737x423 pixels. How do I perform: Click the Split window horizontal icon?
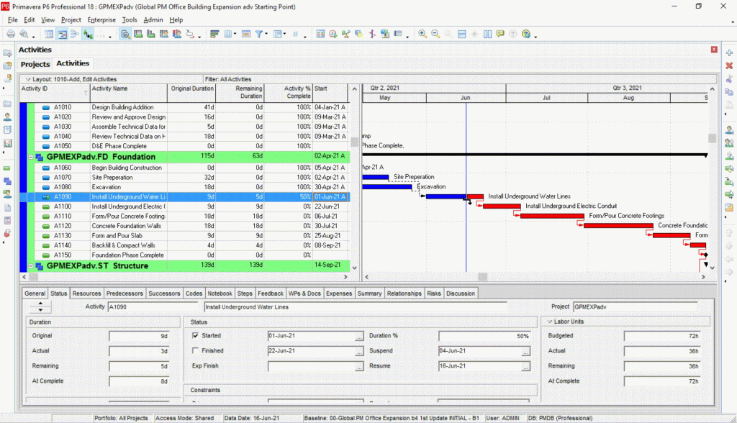tap(461, 34)
